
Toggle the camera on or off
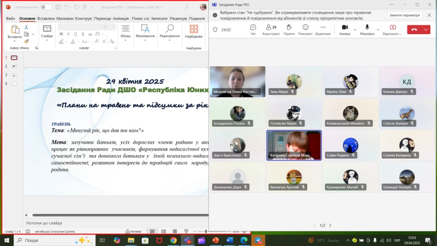(x=345, y=29)
